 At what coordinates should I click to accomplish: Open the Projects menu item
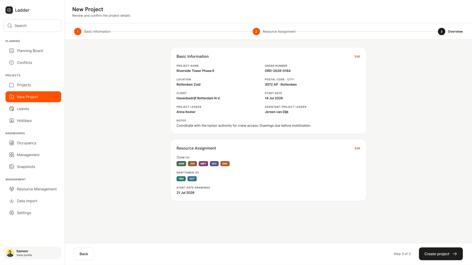pyautogui.click(x=33, y=85)
